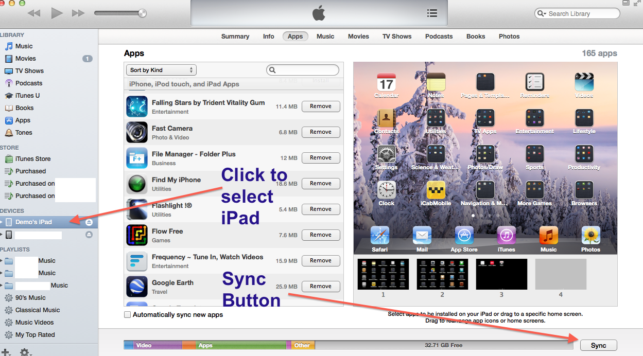Open the Sort by Kind dropdown
This screenshot has width=643, height=356.
[x=161, y=70]
